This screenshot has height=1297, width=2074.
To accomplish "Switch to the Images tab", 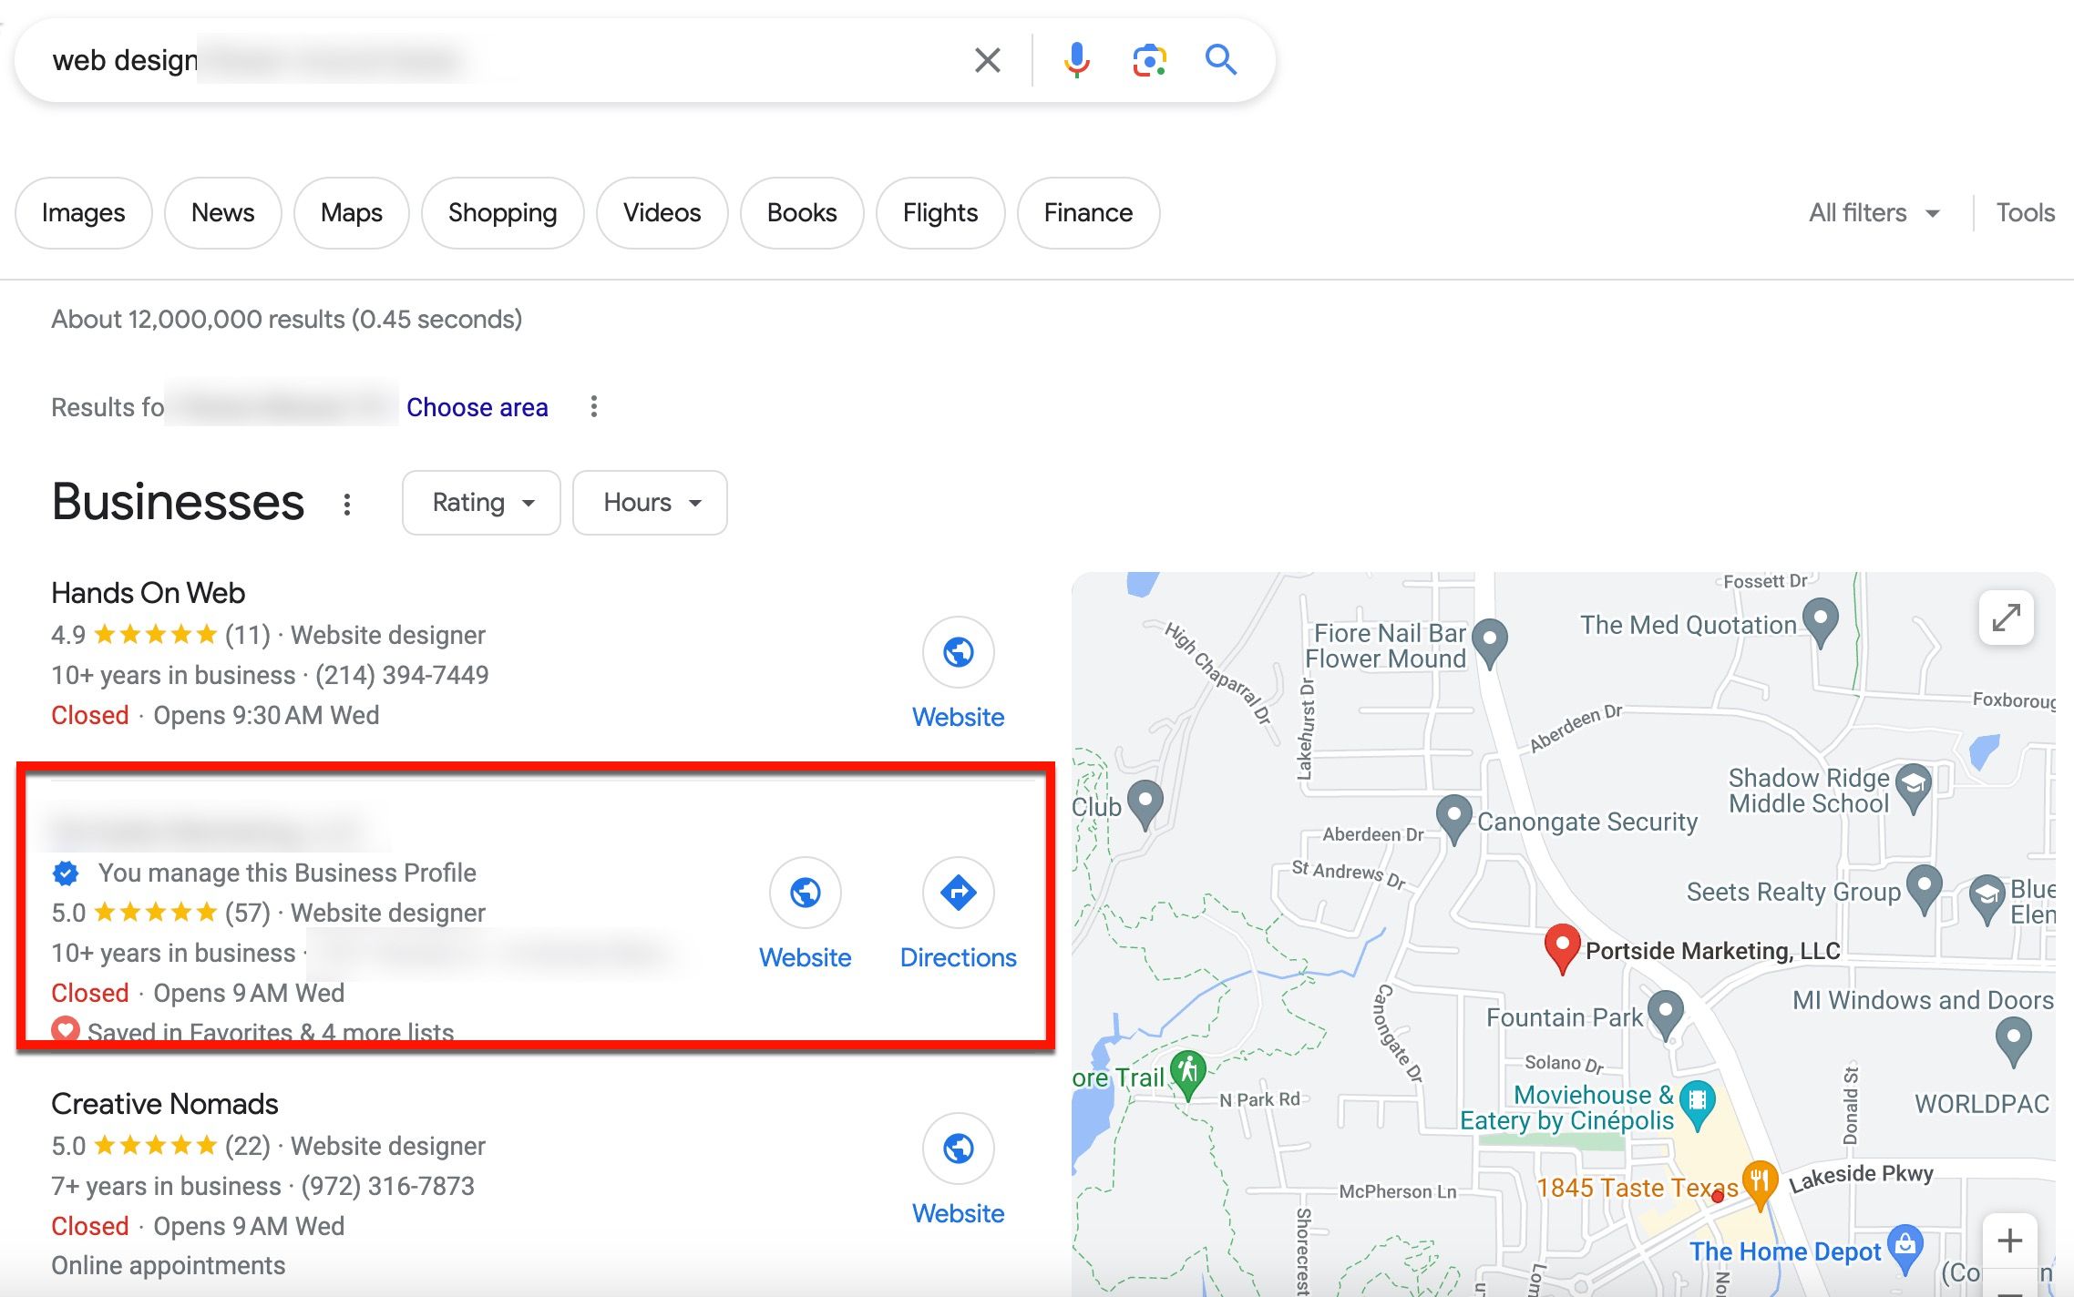I will pyautogui.click(x=83, y=213).
